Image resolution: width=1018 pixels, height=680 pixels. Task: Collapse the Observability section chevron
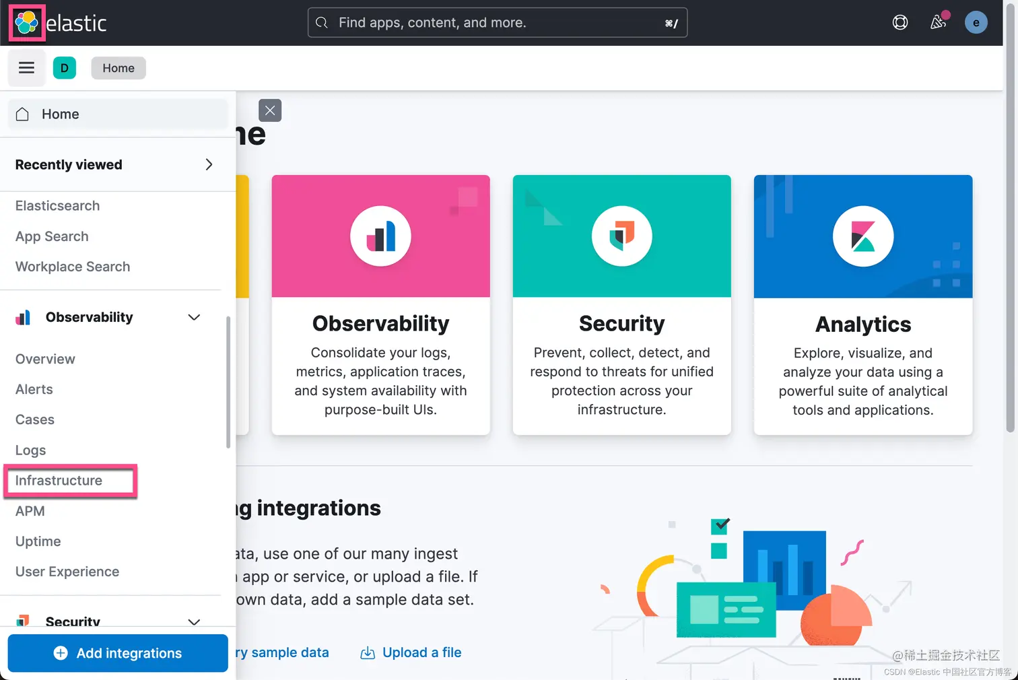(194, 317)
